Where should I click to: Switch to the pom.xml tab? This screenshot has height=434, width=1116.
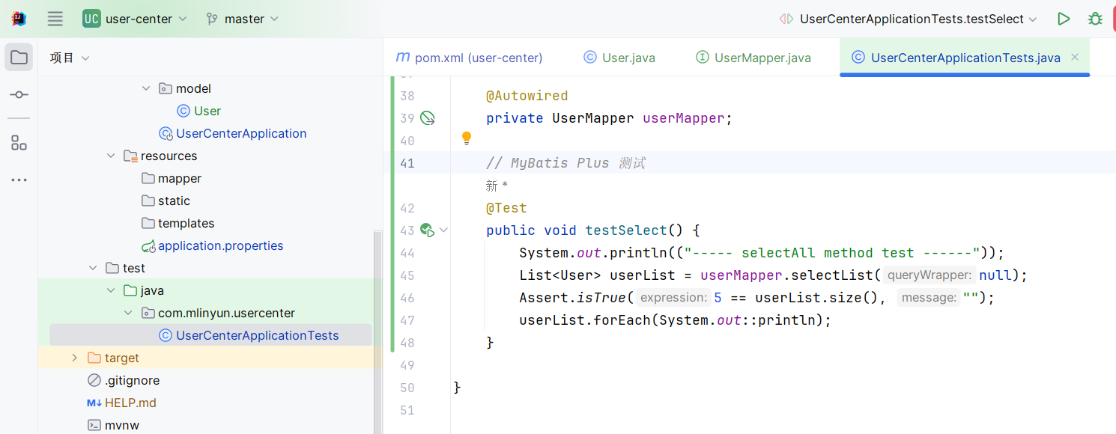coord(469,58)
